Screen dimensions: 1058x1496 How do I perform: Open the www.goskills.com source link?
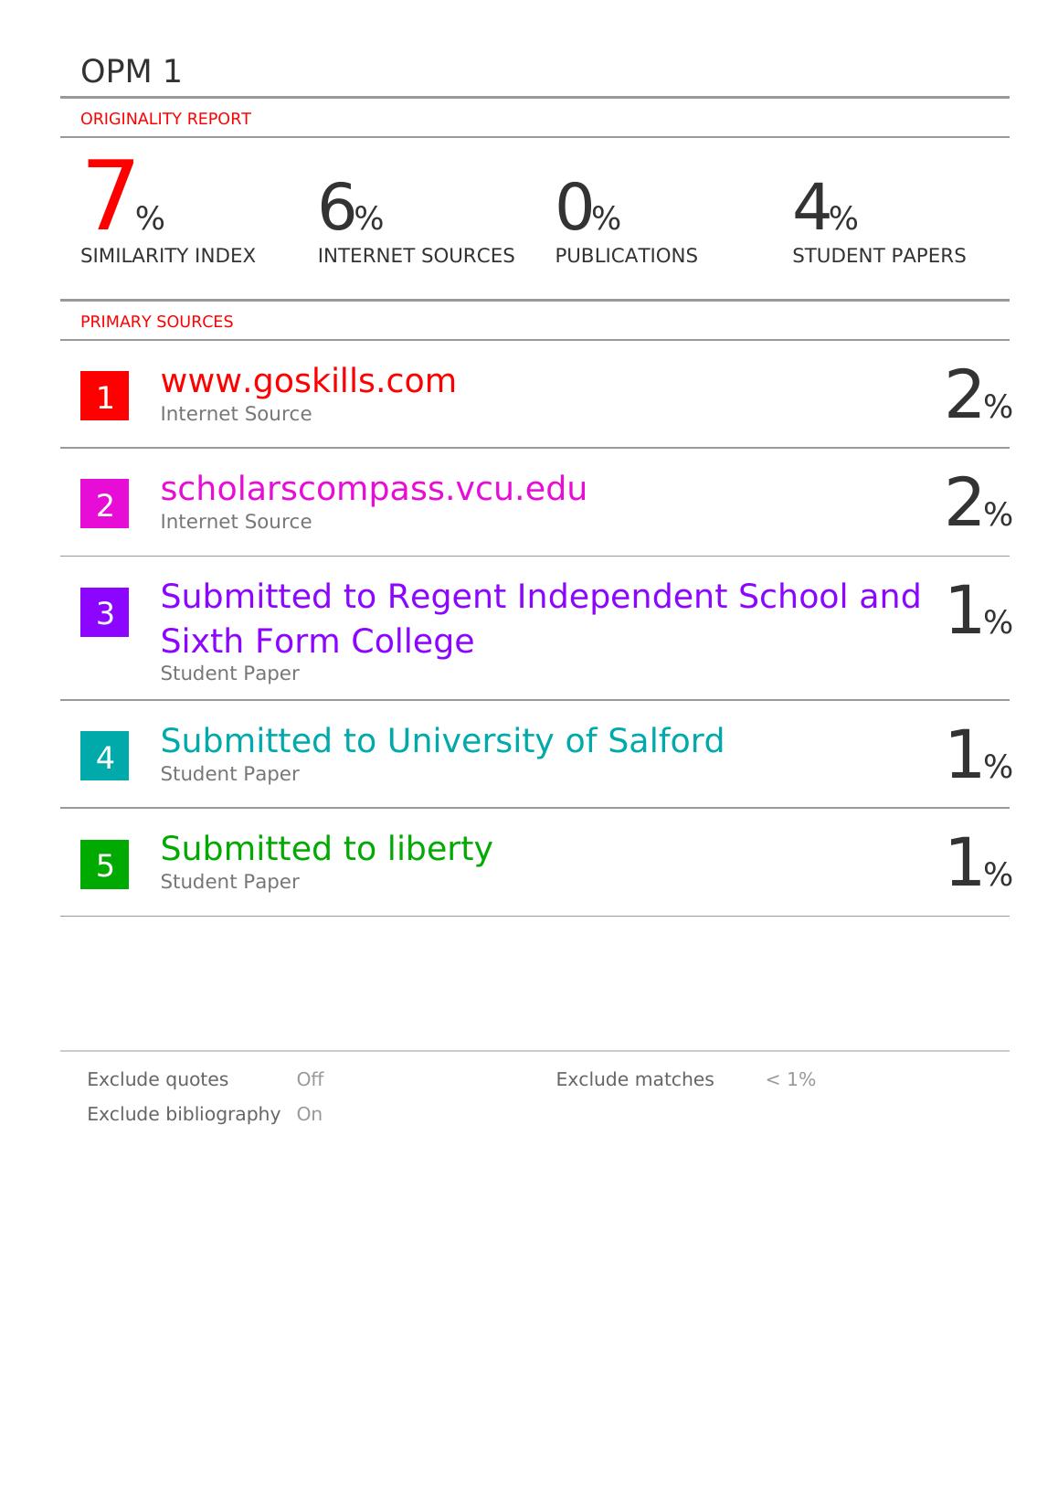click(308, 381)
